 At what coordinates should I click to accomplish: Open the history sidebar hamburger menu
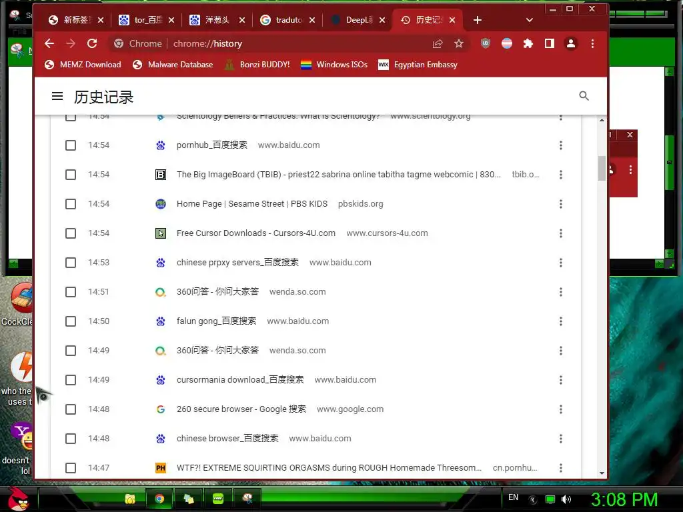(57, 96)
